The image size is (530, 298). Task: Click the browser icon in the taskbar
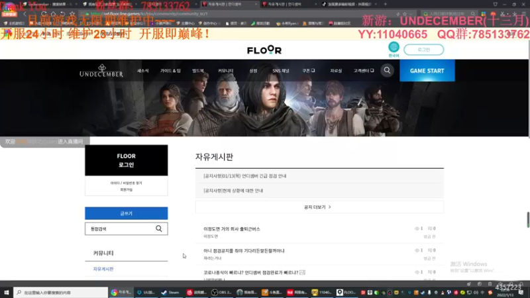[x=121, y=292]
